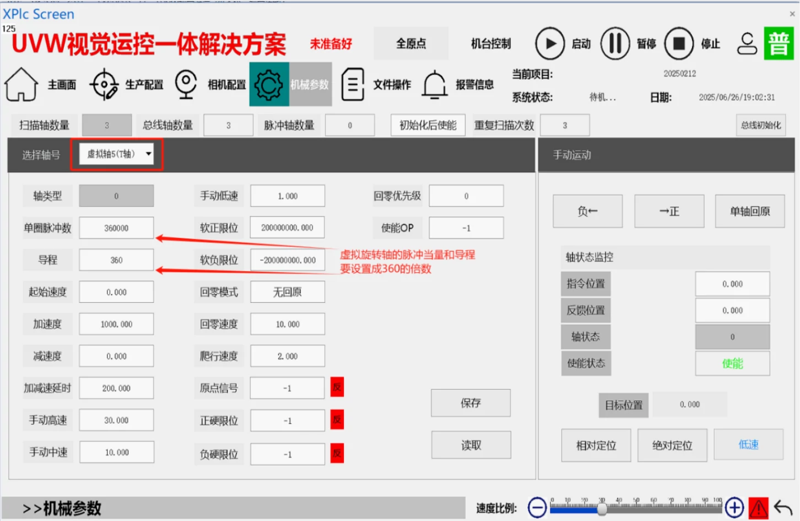Click the 绝对定位 button
The width and height of the screenshot is (800, 521).
coord(672,445)
